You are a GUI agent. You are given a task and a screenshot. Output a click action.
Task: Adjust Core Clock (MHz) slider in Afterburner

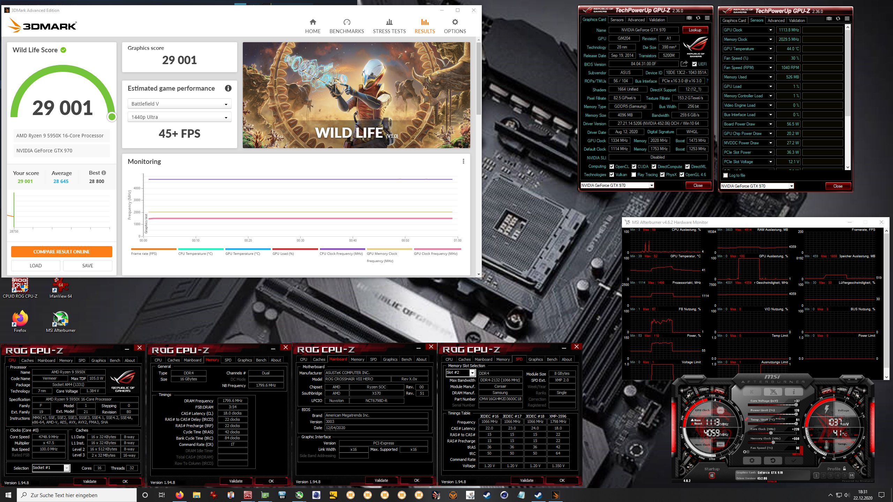772,433
